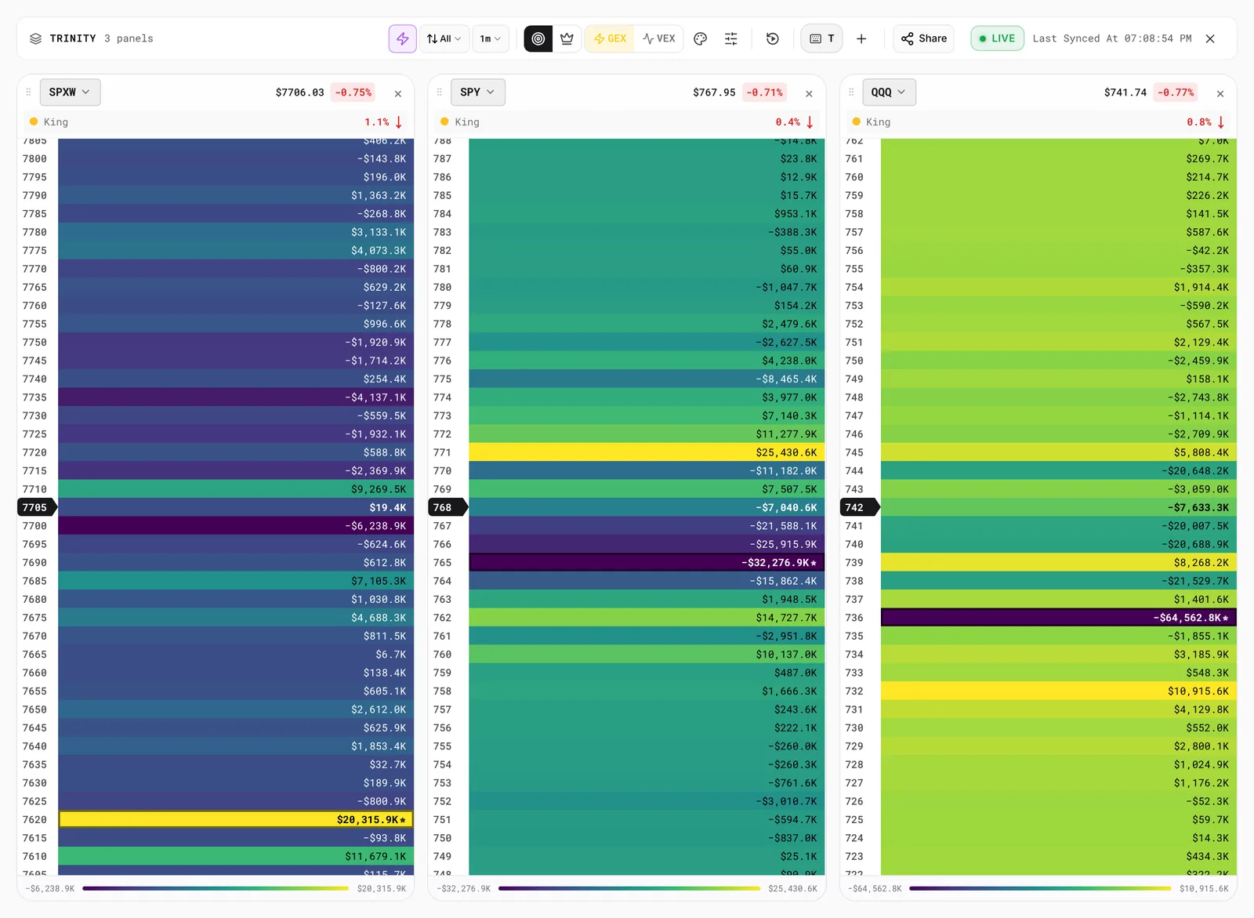Click SPXW row $4,073.3K at strike 7775
The image size is (1254, 918).
click(236, 250)
